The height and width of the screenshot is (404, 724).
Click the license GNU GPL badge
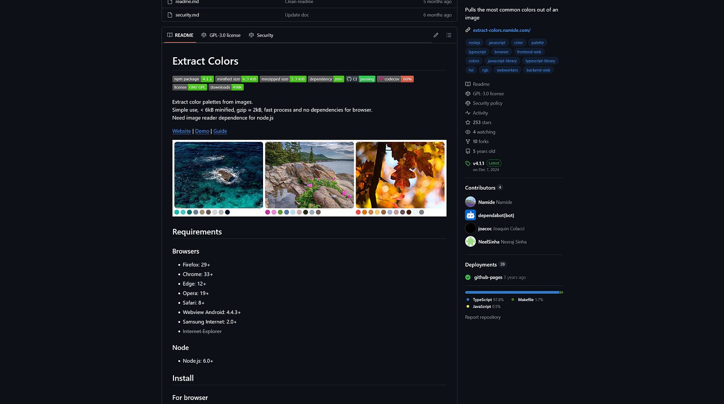[x=190, y=88]
